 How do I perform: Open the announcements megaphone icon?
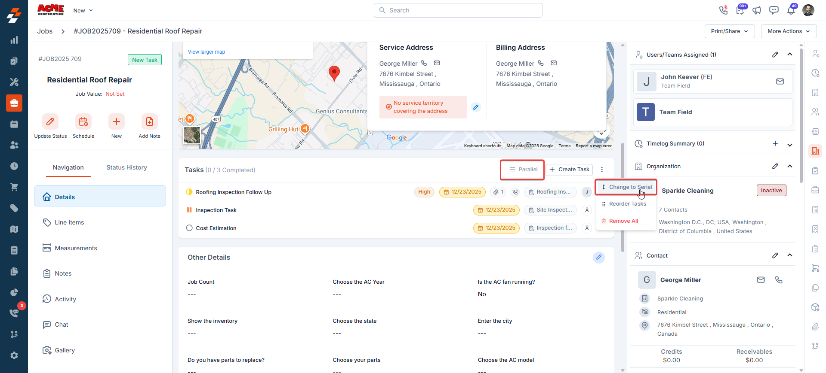coord(757,10)
